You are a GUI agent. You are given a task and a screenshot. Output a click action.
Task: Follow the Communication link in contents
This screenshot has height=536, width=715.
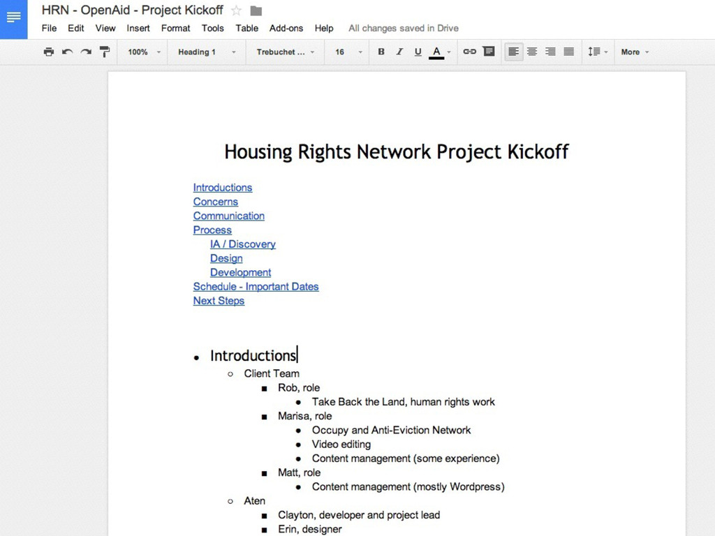coord(228,216)
